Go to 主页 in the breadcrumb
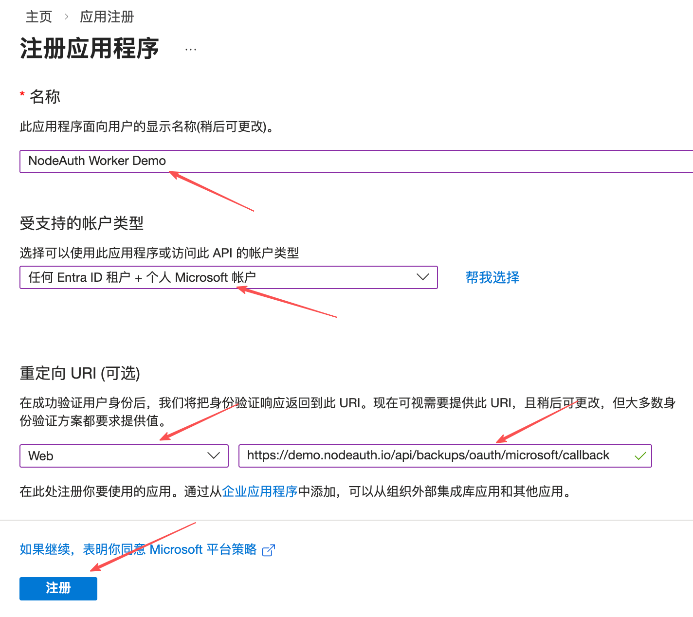This screenshot has width=693, height=617. 38,17
